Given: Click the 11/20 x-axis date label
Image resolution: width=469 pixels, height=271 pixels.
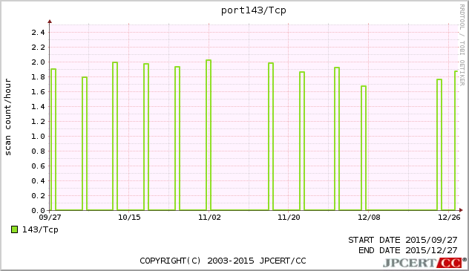Looking at the screenshot, I should 289,217.
